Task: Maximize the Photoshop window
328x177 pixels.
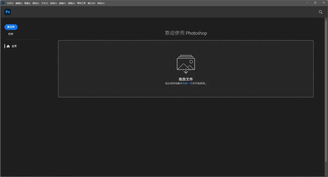Action: 315,3
